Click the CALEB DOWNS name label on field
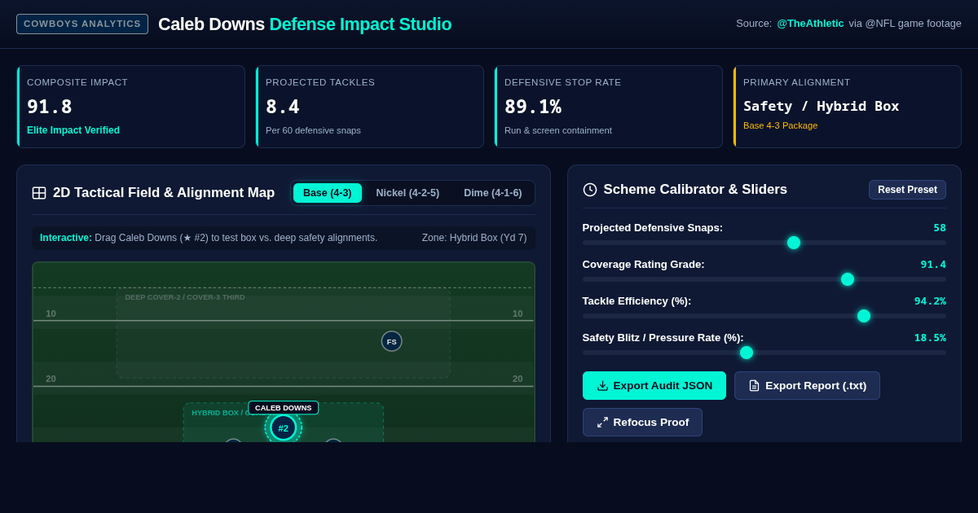 284,408
